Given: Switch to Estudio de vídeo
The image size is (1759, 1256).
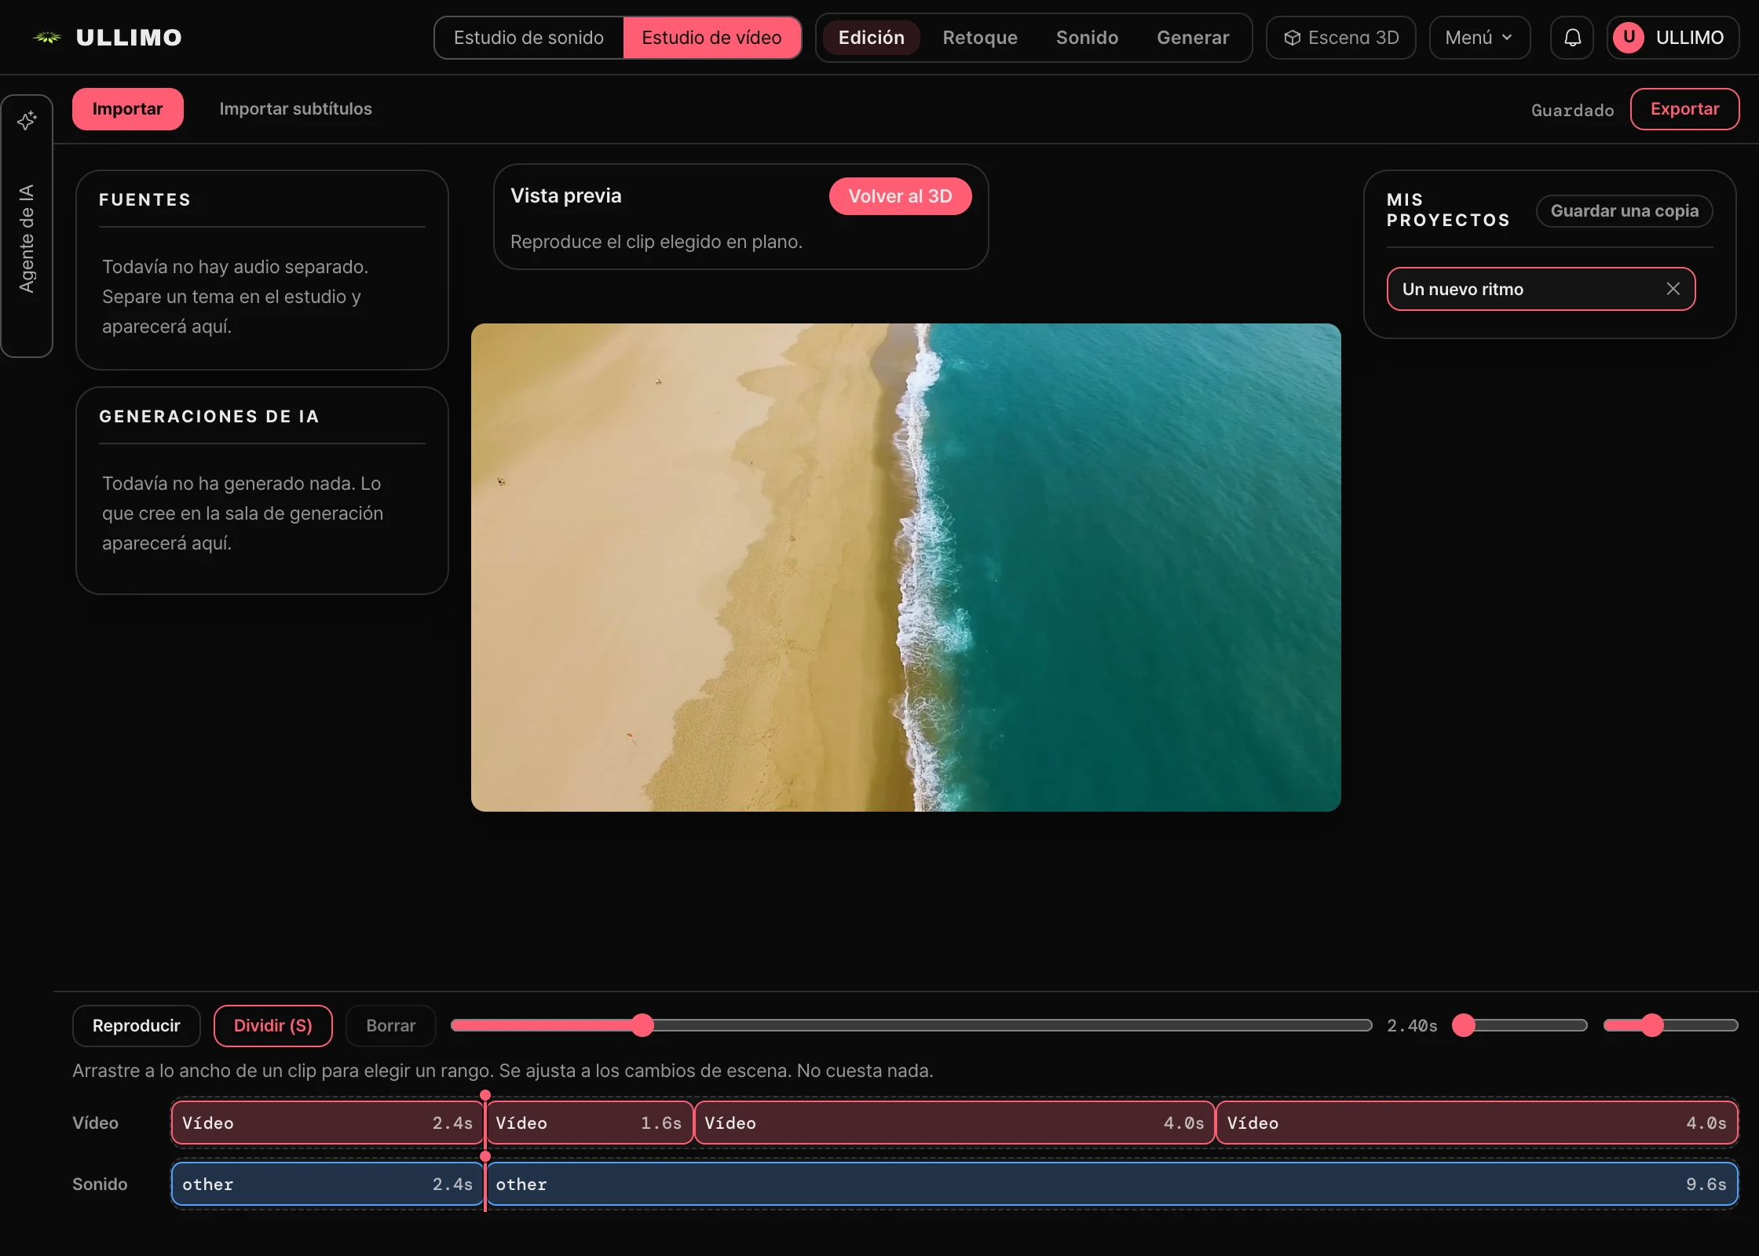Looking at the screenshot, I should [x=711, y=38].
